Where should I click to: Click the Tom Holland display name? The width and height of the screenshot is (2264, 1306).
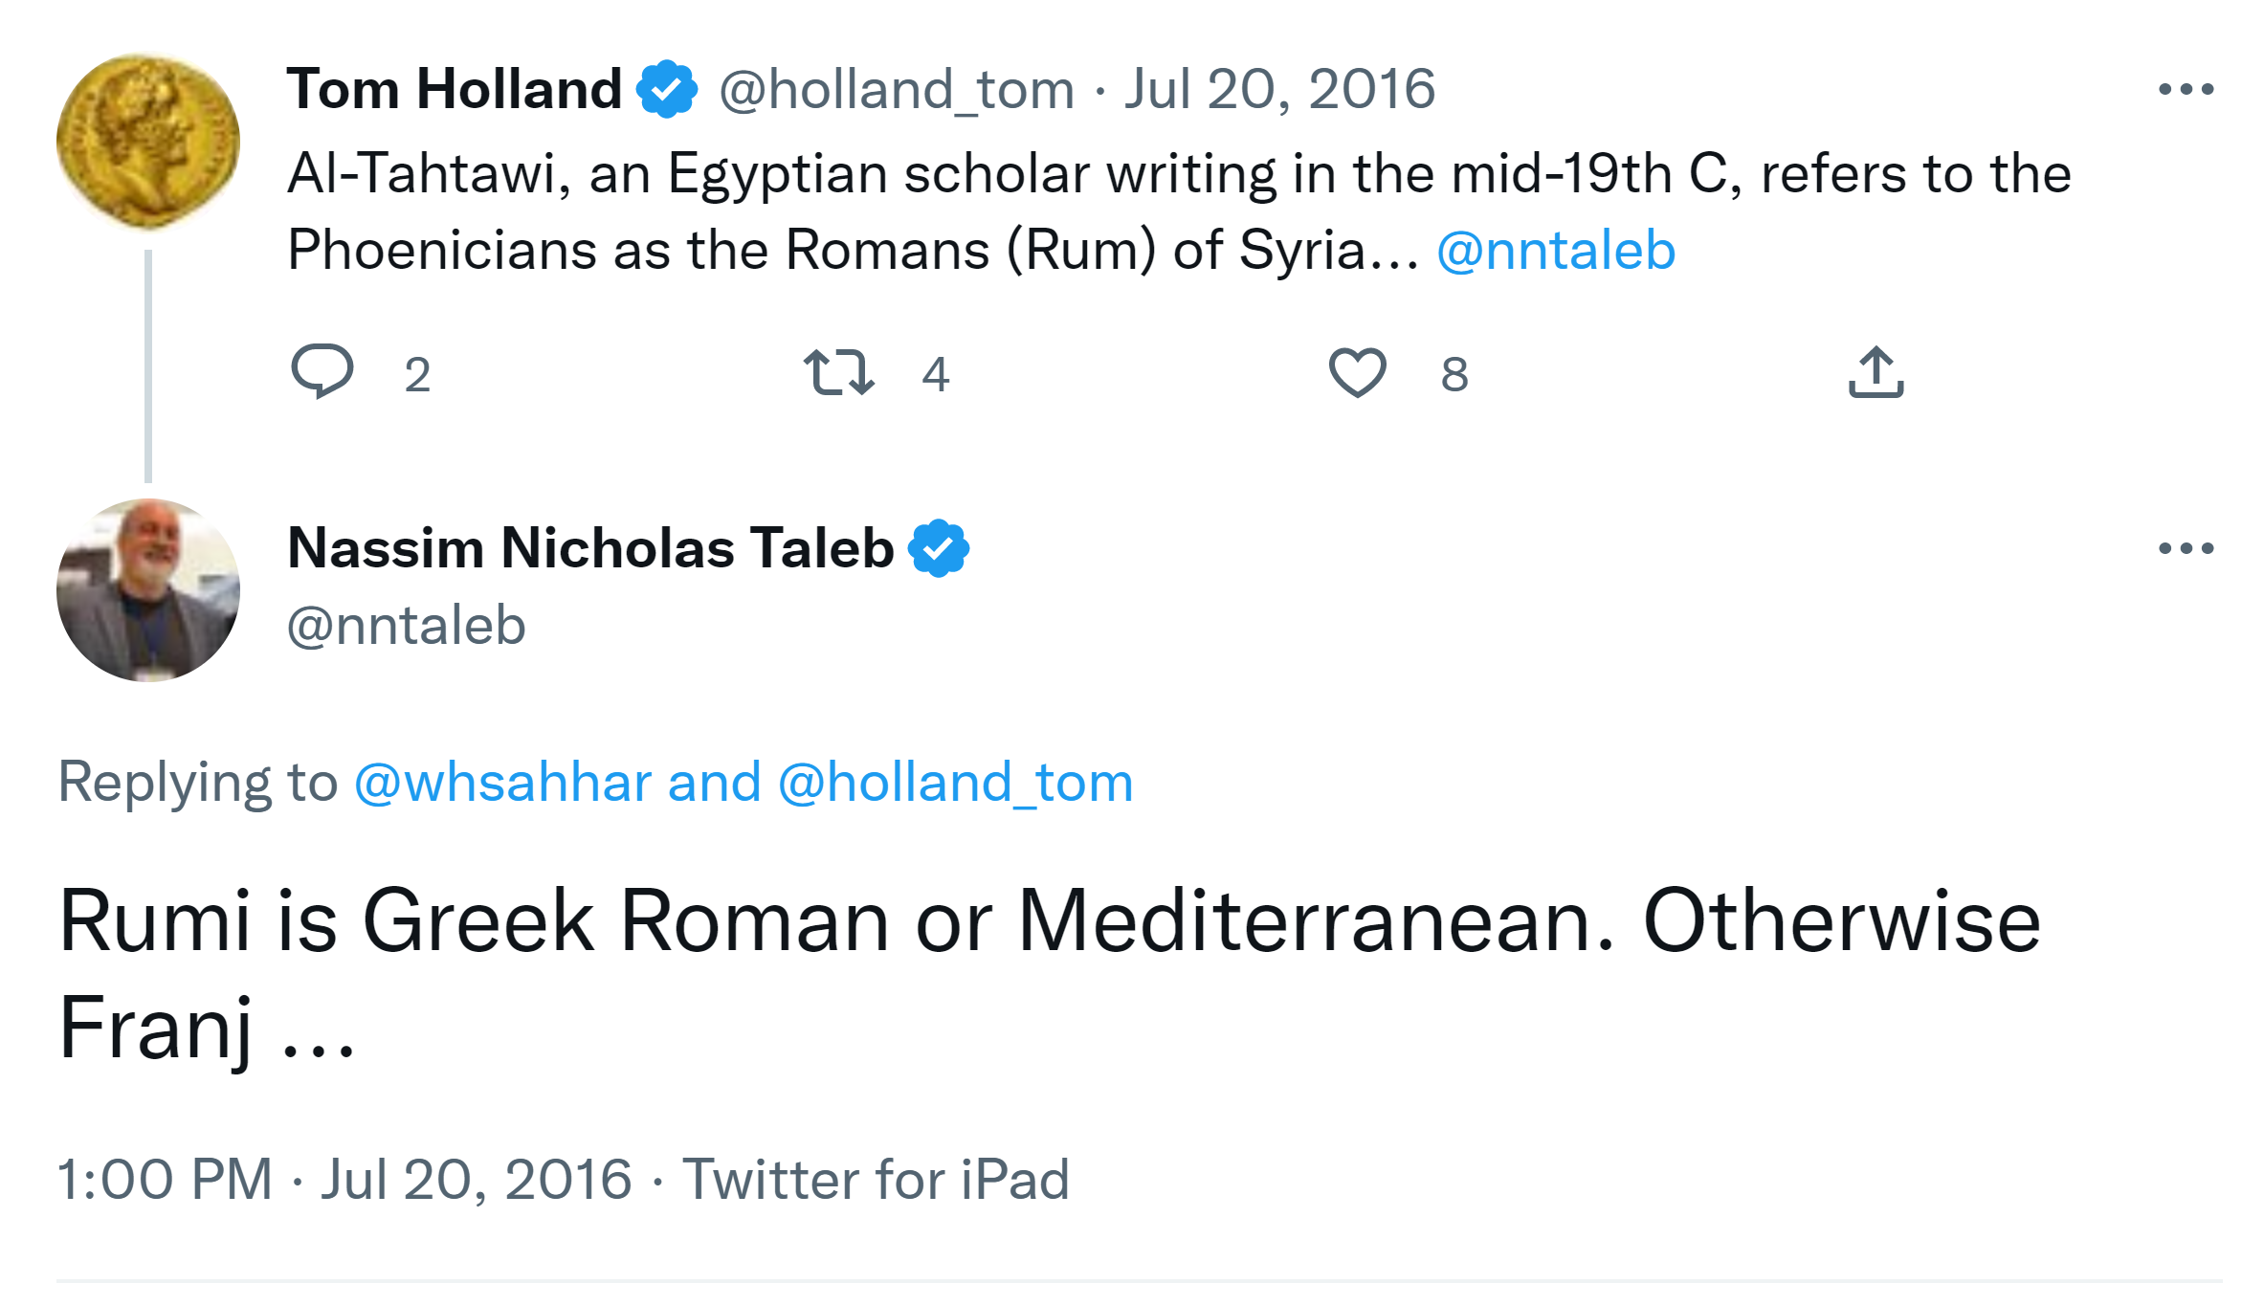(455, 89)
